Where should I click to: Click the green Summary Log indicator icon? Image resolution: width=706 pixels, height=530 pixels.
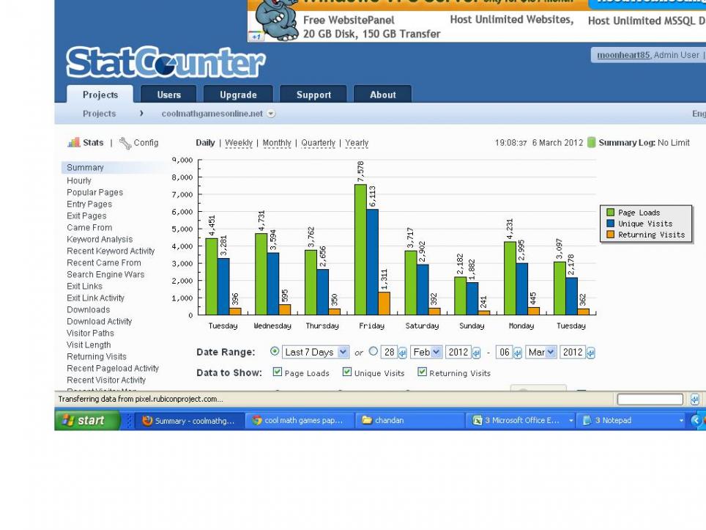592,142
